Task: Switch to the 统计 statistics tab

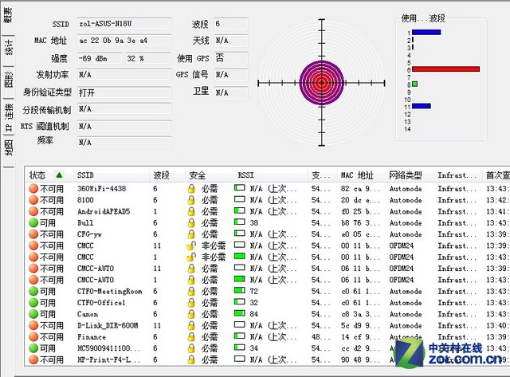Action: 9,48
